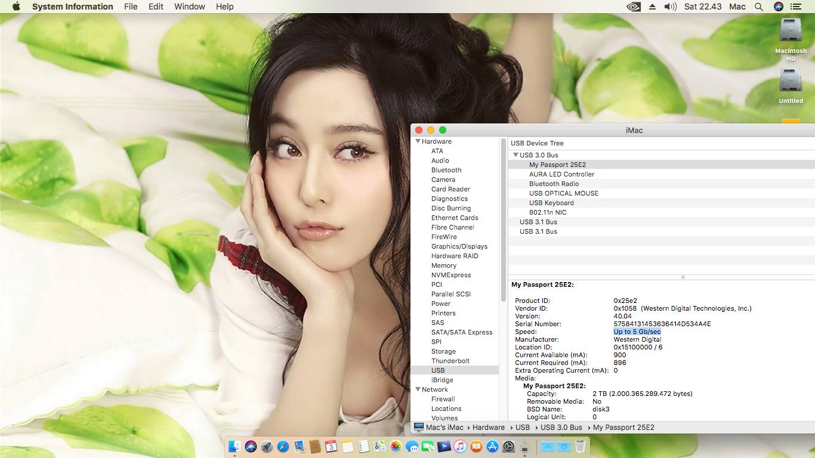Click the NVIDIA menu bar icon

coord(634,7)
